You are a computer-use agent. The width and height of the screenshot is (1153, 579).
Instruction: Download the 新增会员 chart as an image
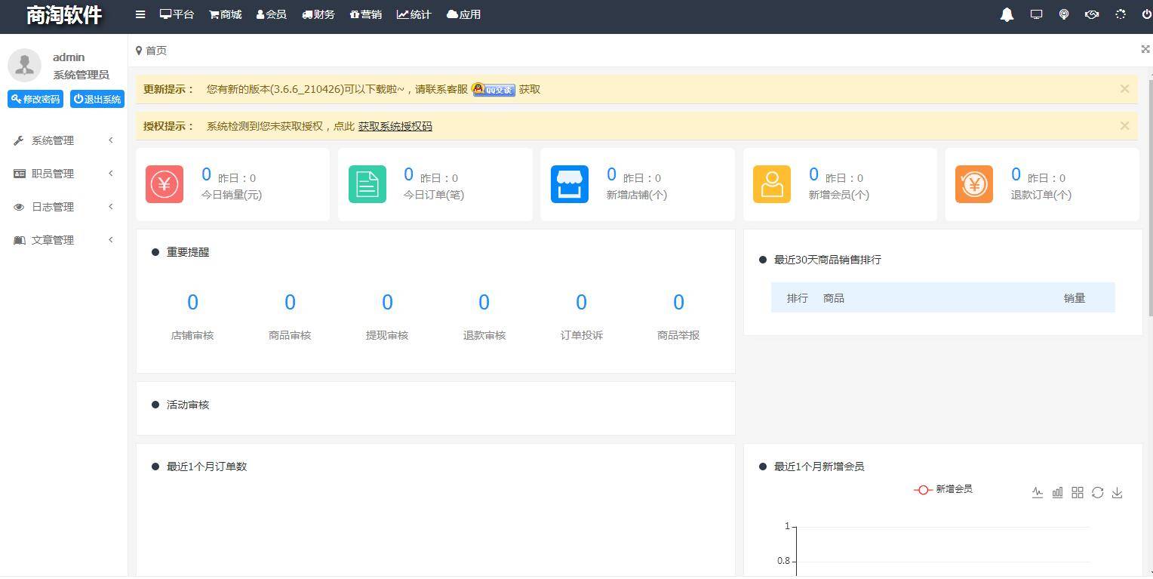tap(1118, 492)
